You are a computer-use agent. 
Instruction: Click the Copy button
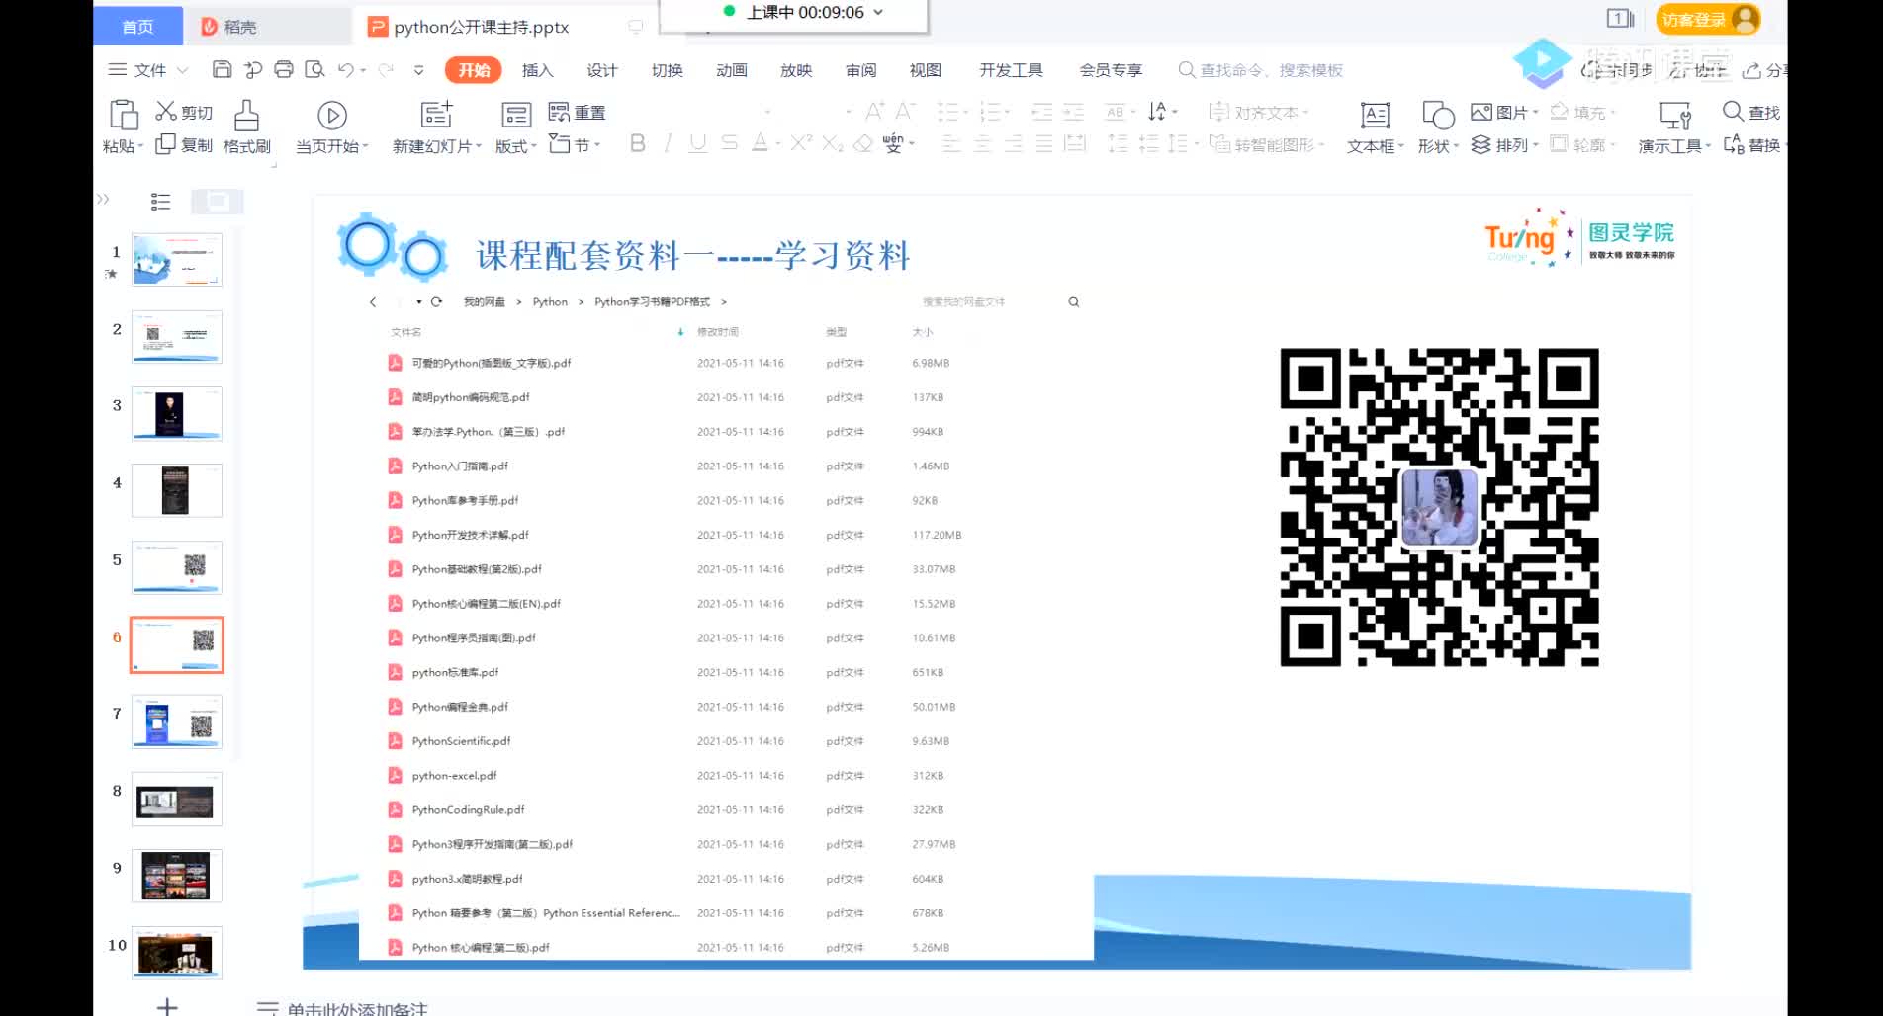184,144
